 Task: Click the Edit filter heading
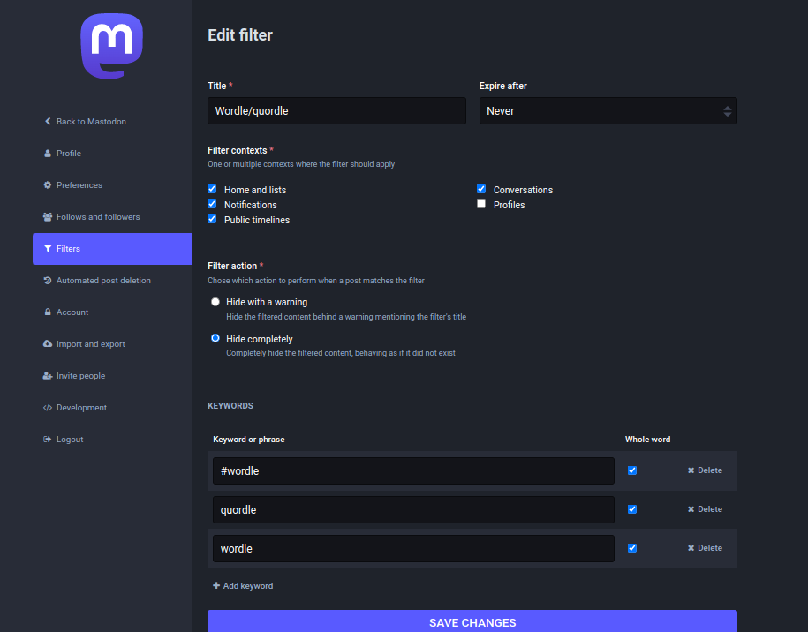pos(240,35)
